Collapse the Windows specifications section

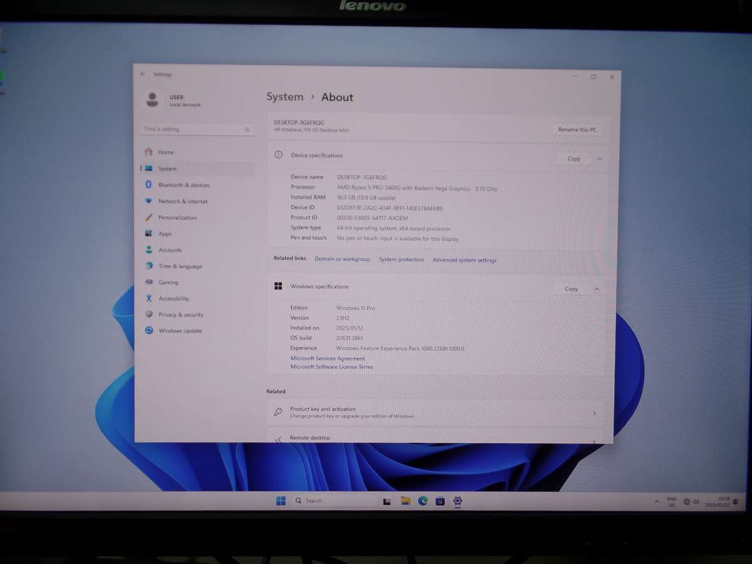point(597,289)
